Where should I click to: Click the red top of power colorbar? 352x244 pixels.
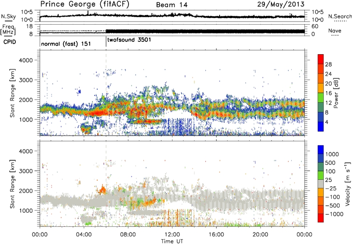[321, 59]
